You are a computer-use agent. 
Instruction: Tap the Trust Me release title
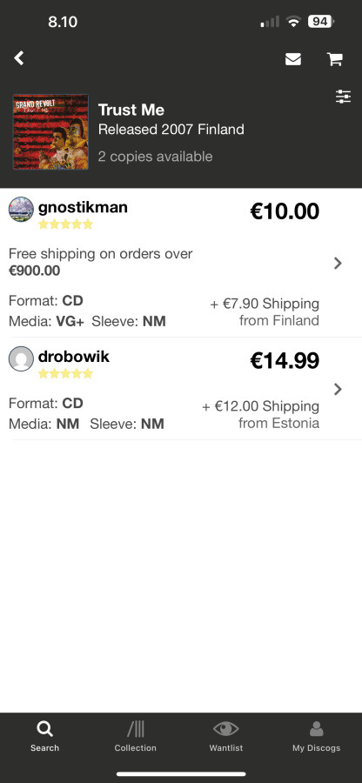coord(131,110)
